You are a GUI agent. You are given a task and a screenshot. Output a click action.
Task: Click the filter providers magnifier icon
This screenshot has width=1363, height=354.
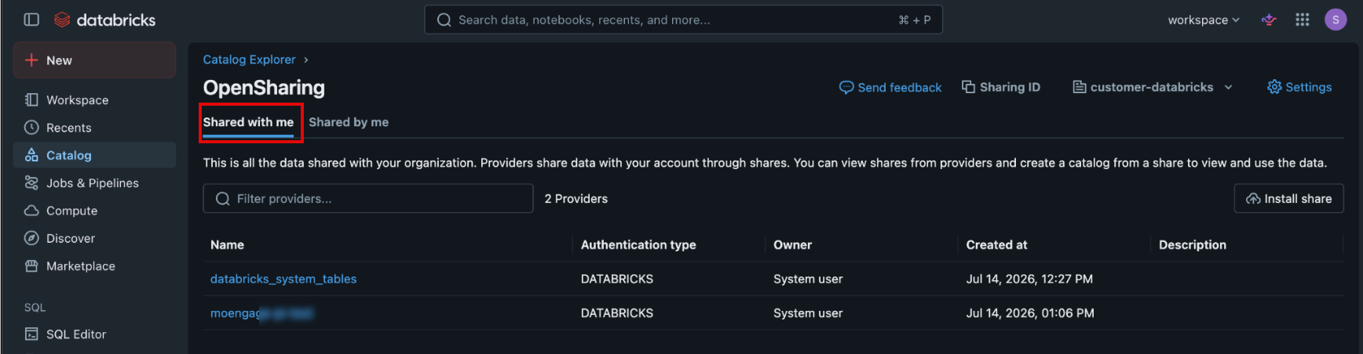click(x=223, y=199)
